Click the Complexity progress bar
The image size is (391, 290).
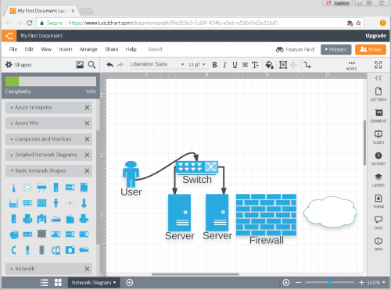coord(51,81)
